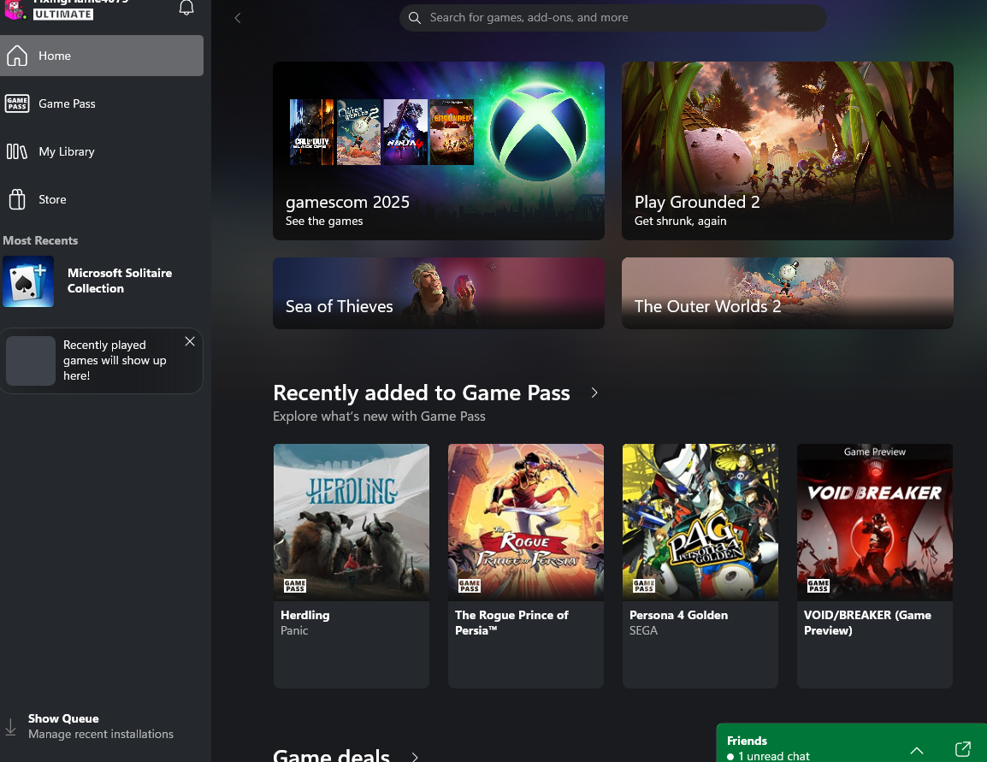Open the Sea of Thieves banner

(439, 293)
